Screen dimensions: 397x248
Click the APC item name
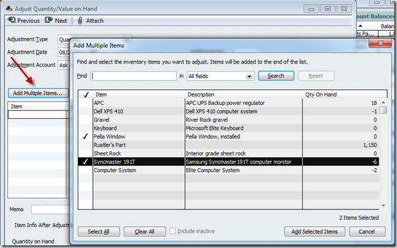point(99,103)
